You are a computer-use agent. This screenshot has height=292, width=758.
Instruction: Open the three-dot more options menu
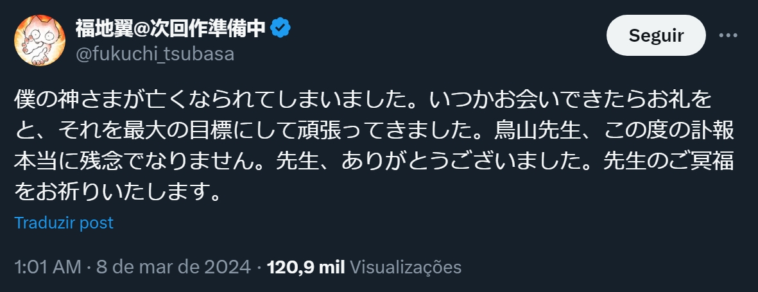(728, 35)
